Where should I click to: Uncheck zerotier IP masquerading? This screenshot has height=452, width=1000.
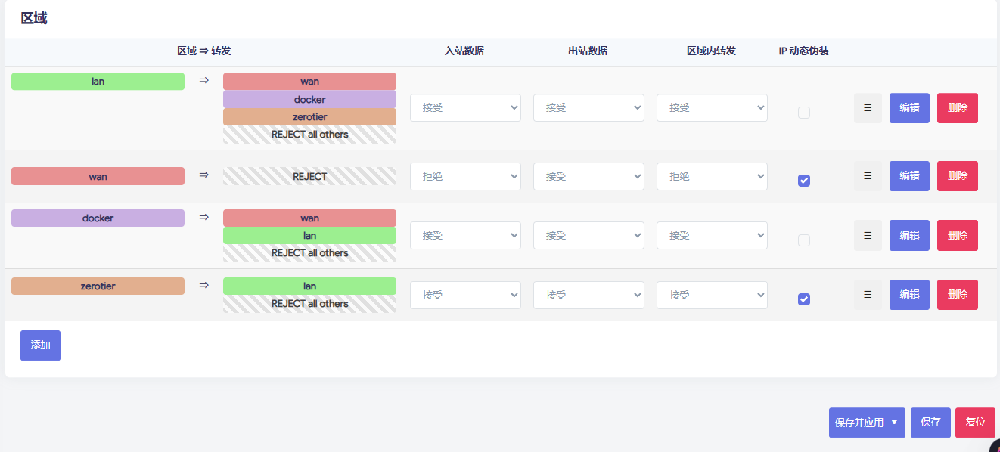click(x=803, y=299)
